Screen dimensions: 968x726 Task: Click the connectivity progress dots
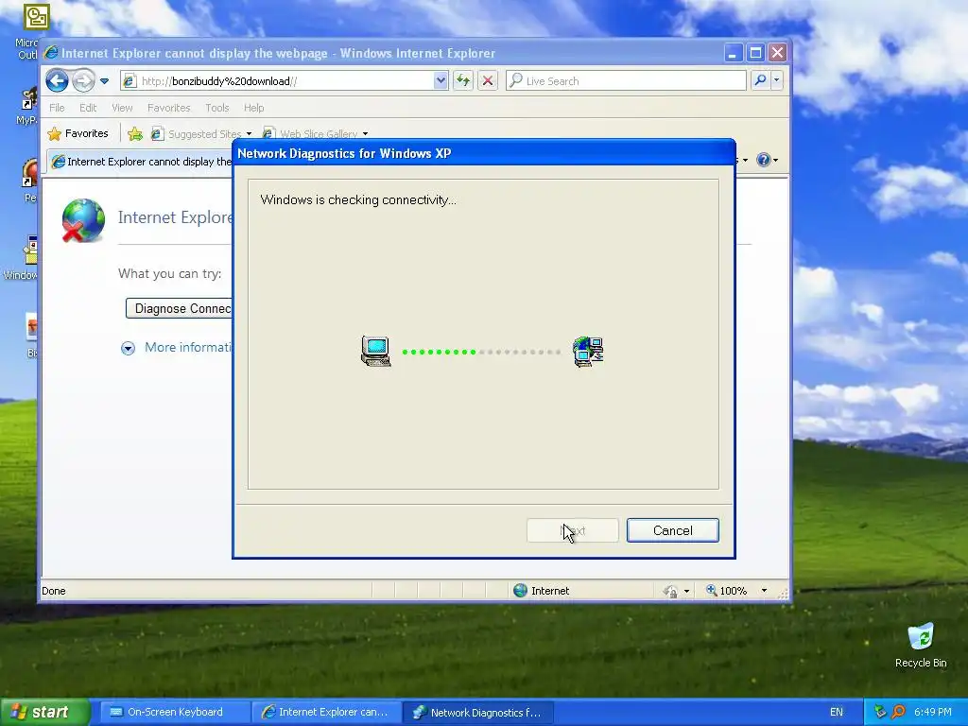[x=481, y=352]
